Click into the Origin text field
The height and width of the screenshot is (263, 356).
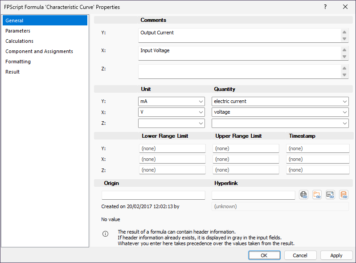(x=153, y=195)
